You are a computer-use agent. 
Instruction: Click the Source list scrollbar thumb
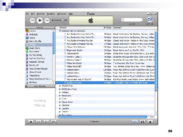(x=54, y=43)
